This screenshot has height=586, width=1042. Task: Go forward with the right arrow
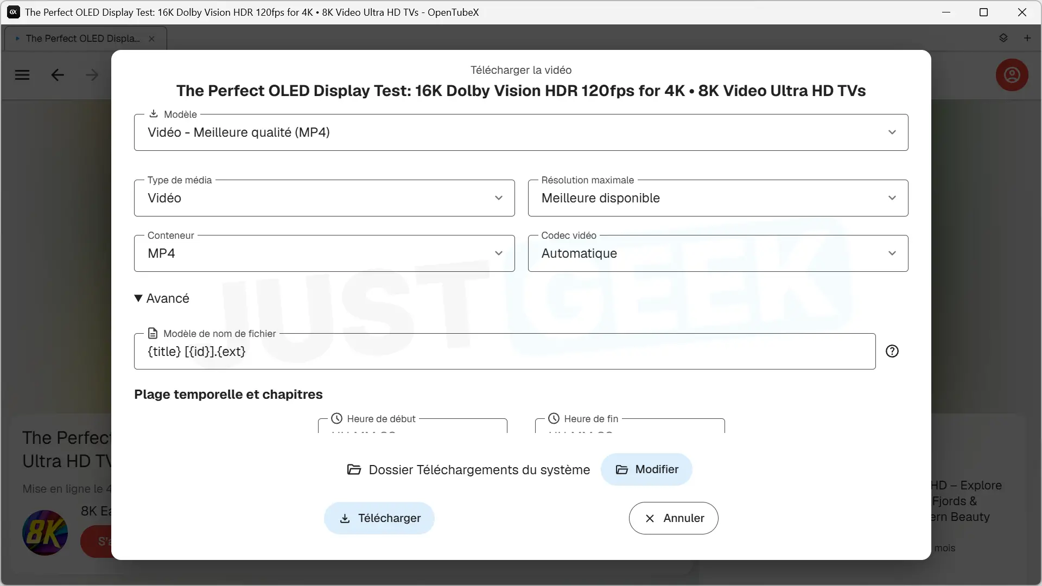92,75
